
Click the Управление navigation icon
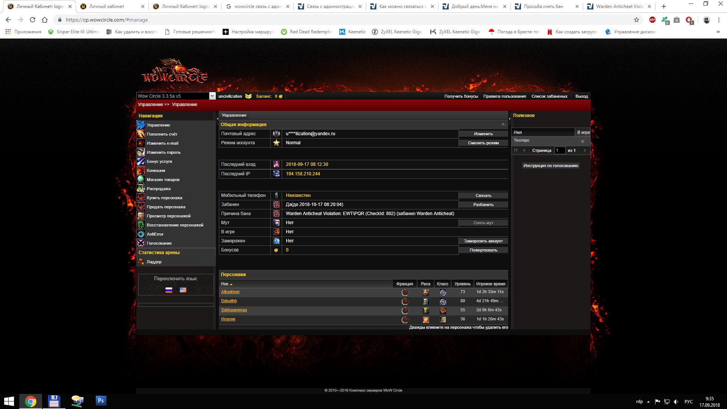click(x=140, y=125)
